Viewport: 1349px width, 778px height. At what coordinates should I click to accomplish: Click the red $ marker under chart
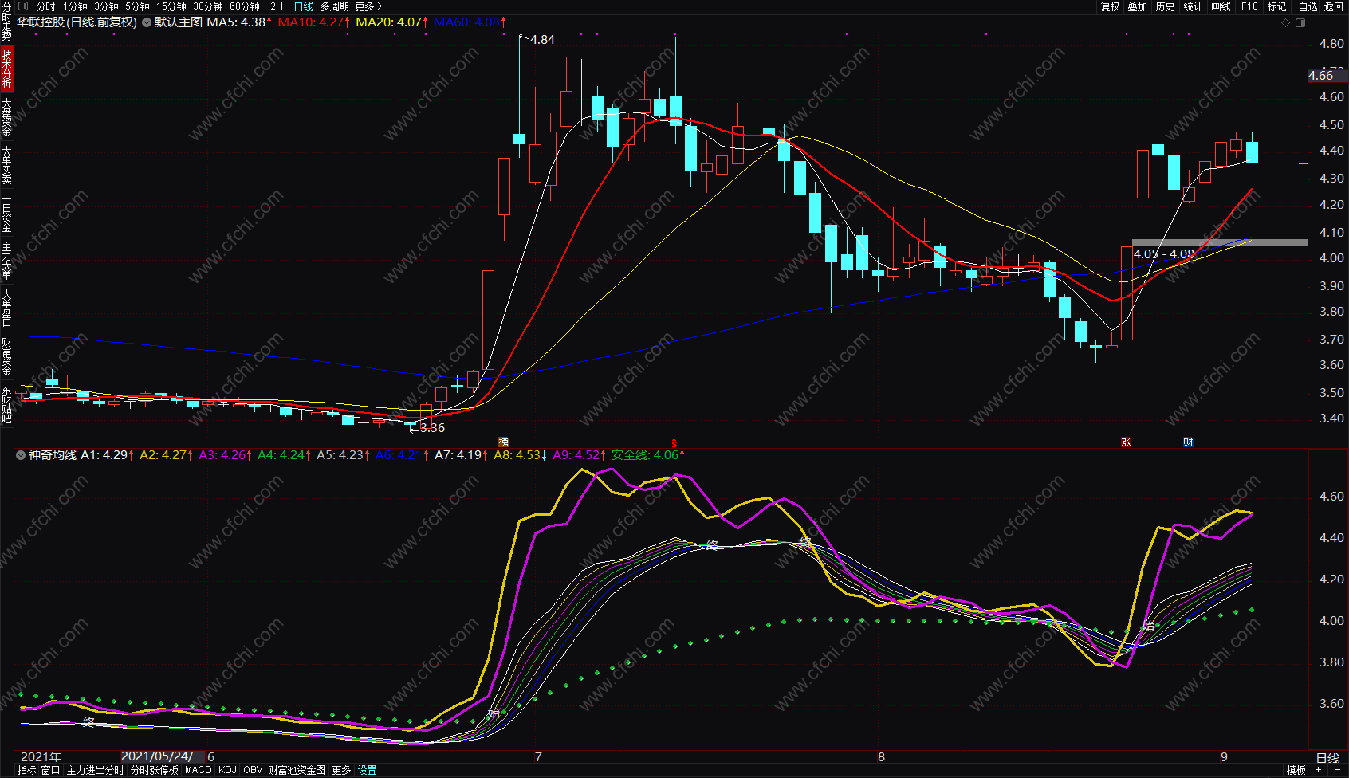674,442
